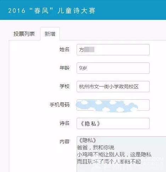Focus the 年龄 field showing 9岁

(113, 68)
